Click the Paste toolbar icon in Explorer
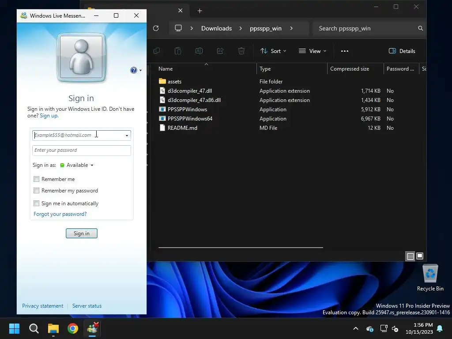The image size is (452, 339). [178, 51]
